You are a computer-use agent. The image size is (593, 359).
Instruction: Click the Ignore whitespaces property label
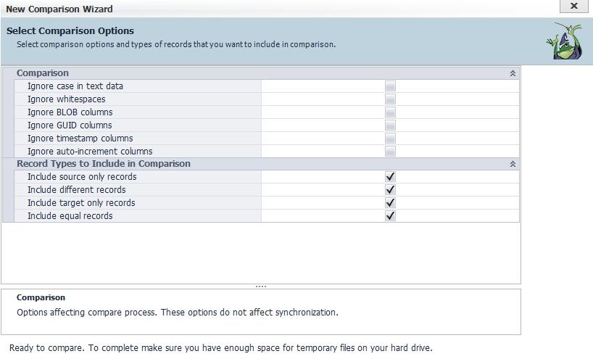66,99
